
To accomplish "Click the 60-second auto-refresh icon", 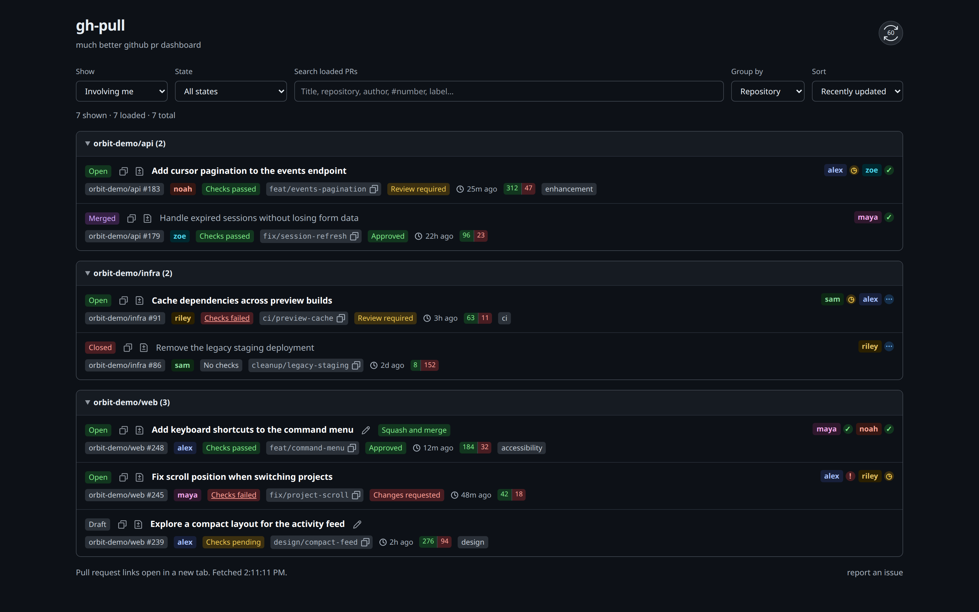I will click(890, 33).
